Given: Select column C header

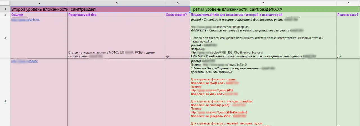Looking at the screenshot, I should coord(177,3).
